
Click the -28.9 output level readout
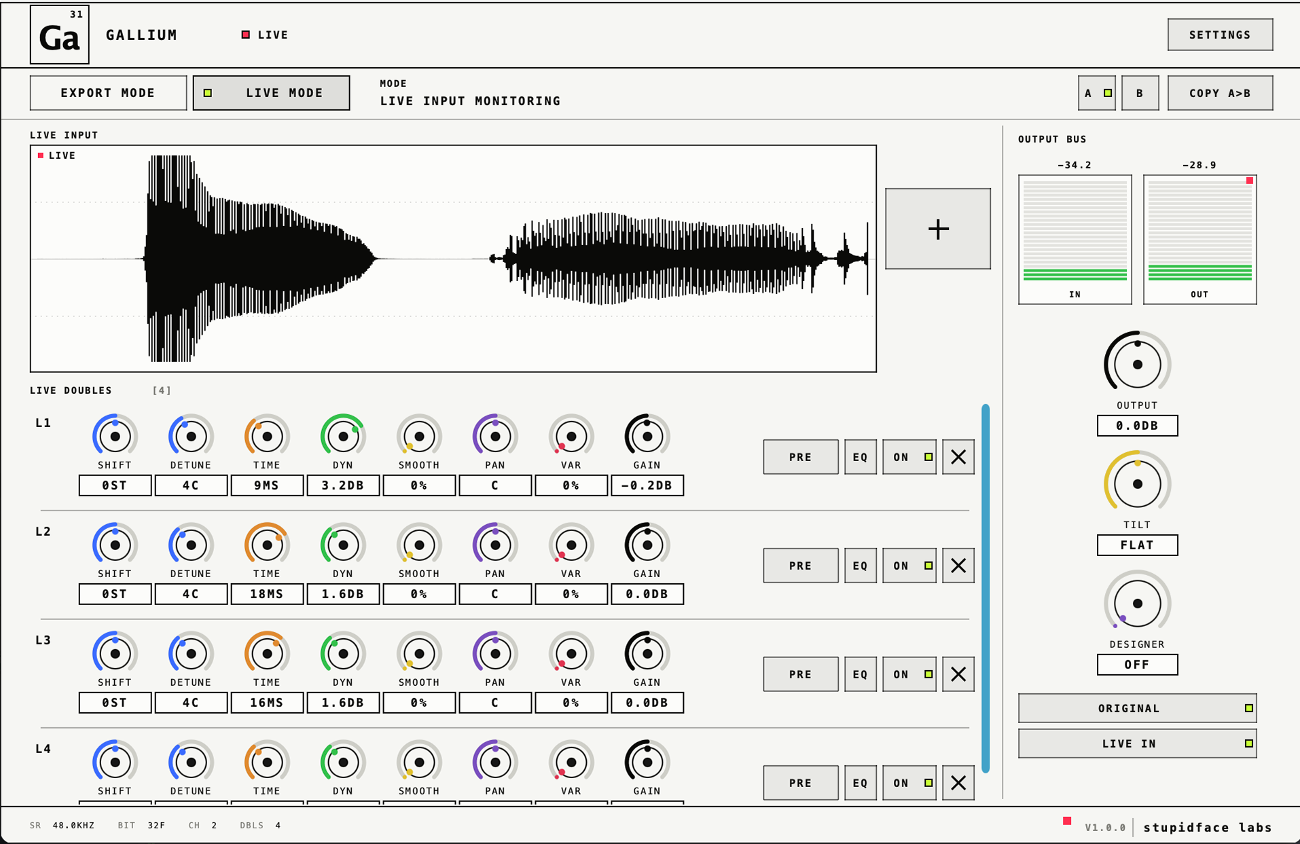[x=1199, y=165]
